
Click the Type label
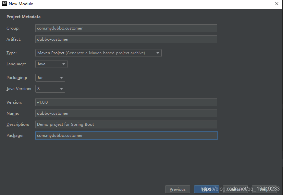tap(12, 53)
